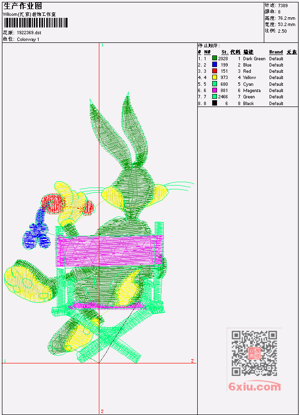Click the rabbit embroidery design preview
299x415 pixels.
[99, 228]
